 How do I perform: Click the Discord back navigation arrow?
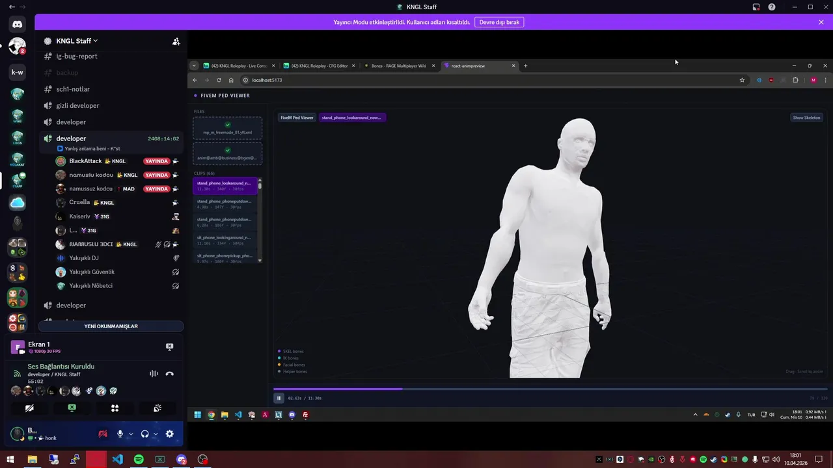12,7
